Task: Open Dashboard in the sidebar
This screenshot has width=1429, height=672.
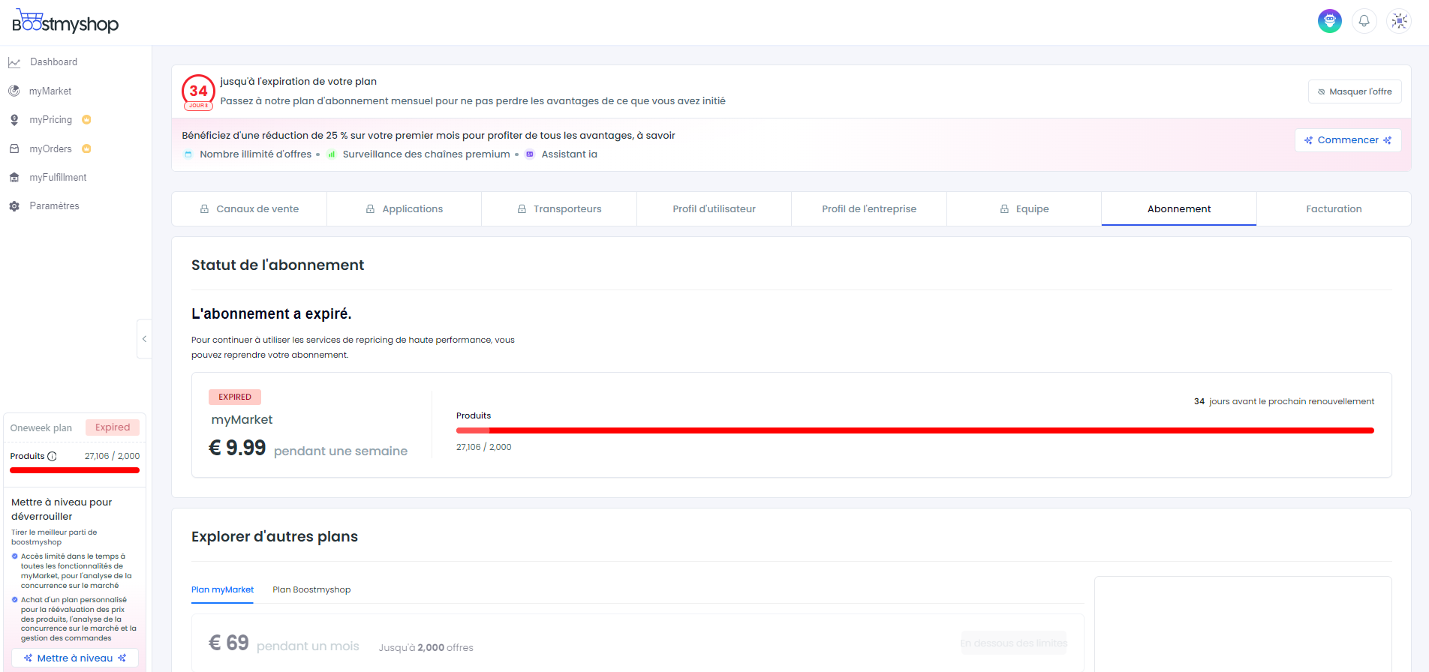Action: 54,62
